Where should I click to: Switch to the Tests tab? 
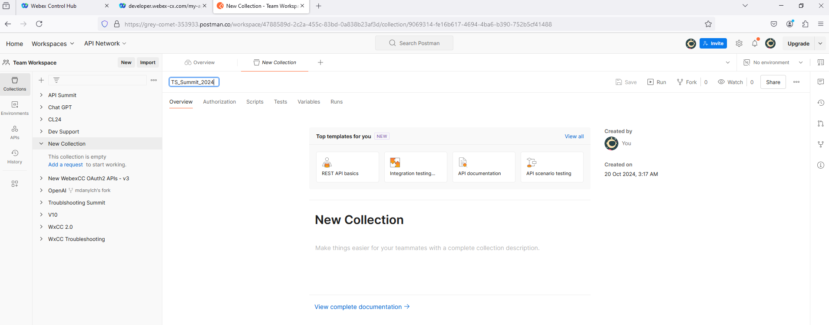[281, 102]
